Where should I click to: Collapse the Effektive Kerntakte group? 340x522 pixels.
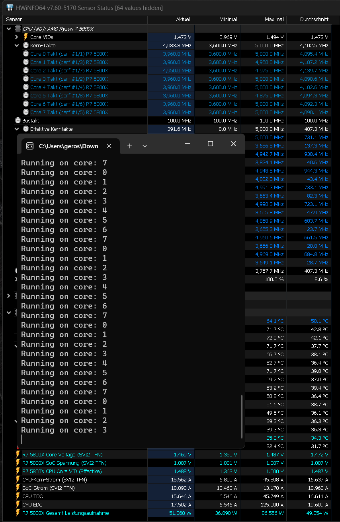coord(16,129)
